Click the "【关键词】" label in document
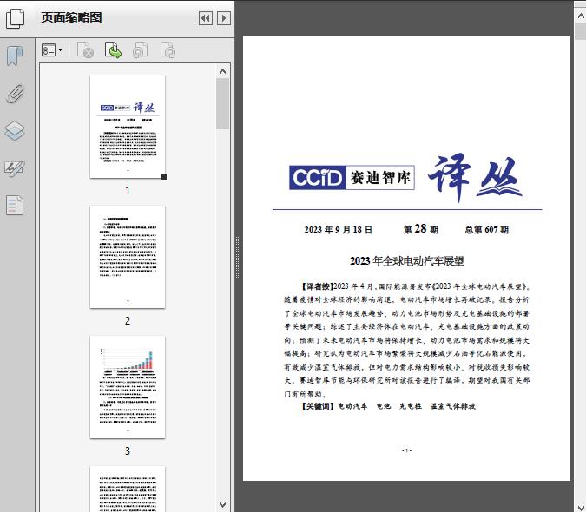Image resolution: width=586 pixels, height=512 pixels. [317, 406]
